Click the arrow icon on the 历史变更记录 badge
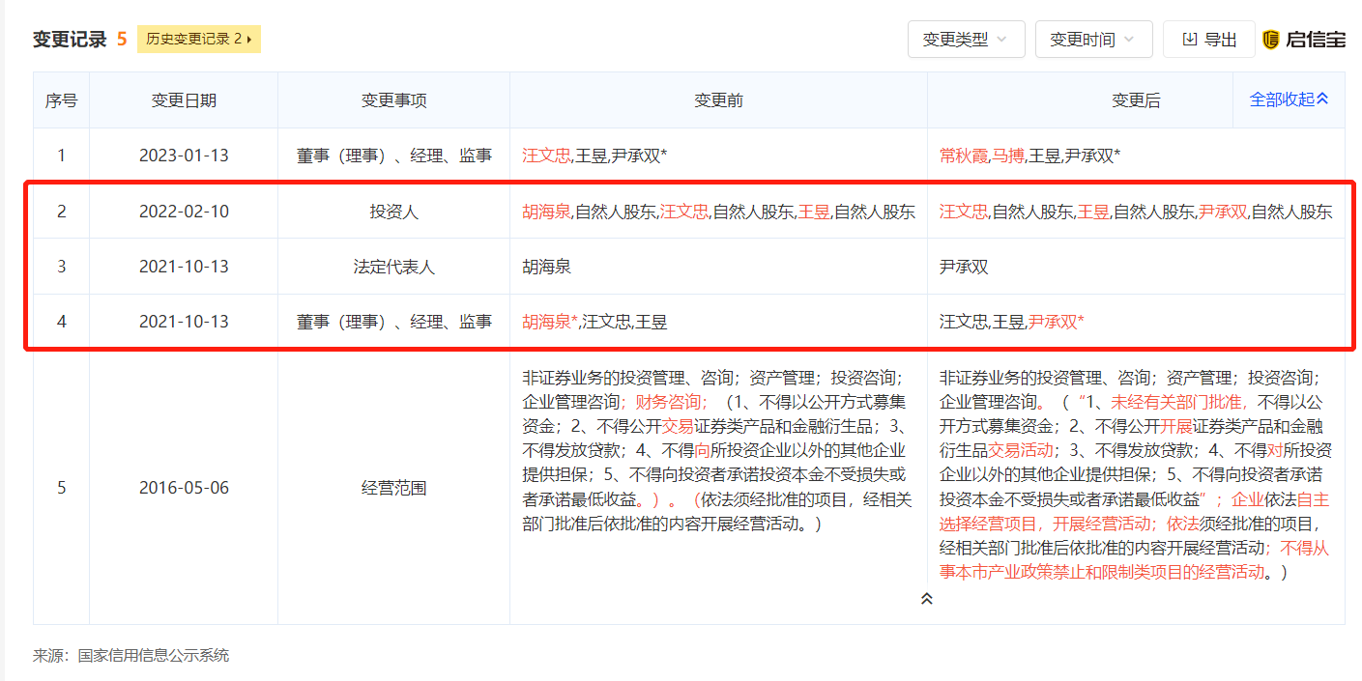 248,40
